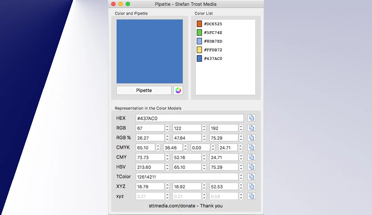Viewport: 372px width, 215px height.
Task: Adjust the HSV hue stepper
Action: (167, 167)
